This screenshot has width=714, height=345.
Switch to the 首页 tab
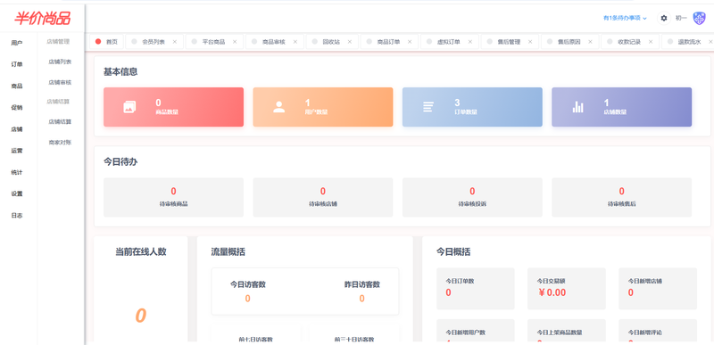pyautogui.click(x=106, y=42)
